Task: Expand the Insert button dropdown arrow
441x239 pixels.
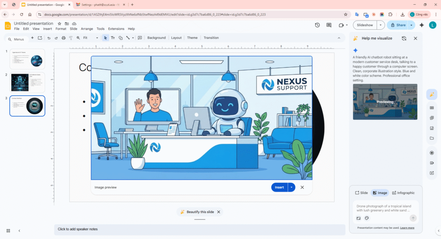Action: pos(292,187)
